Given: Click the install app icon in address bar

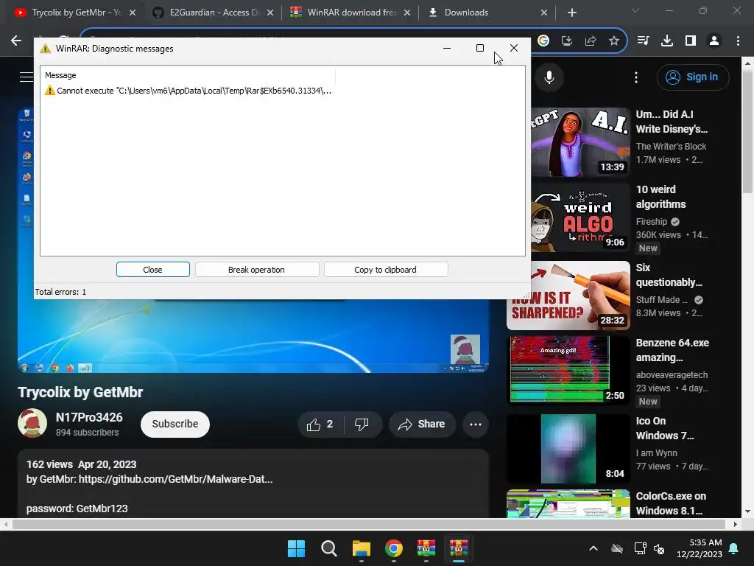Looking at the screenshot, I should pos(567,41).
